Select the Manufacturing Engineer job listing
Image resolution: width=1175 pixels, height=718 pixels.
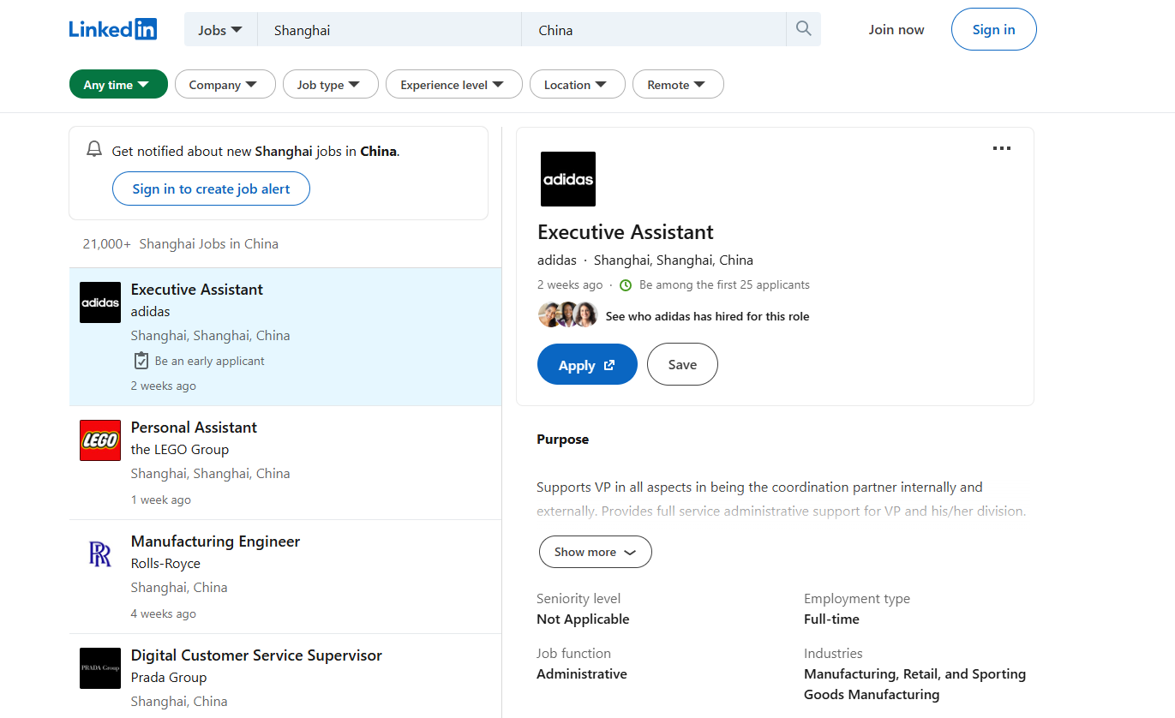click(x=285, y=577)
